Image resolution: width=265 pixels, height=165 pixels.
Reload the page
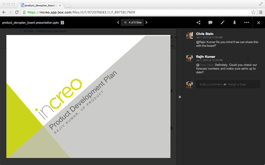pyautogui.click(x=17, y=12)
